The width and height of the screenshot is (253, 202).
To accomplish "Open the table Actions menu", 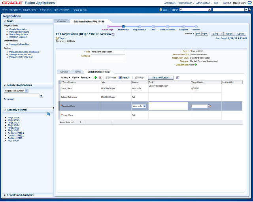I will coord(65,78).
